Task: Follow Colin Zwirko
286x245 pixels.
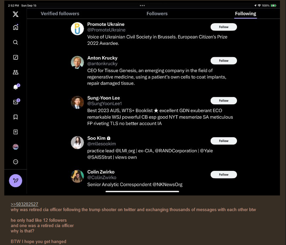Action: coord(224,174)
